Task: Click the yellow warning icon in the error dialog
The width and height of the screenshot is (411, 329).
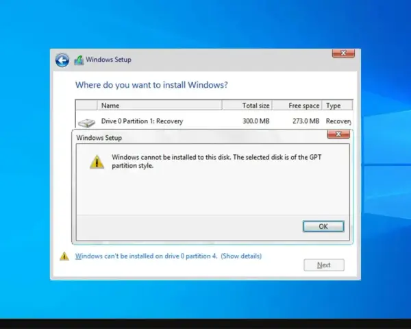Action: coord(97,162)
